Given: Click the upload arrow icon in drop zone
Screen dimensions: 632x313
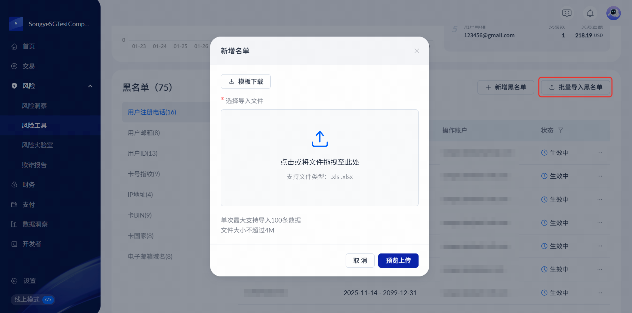Looking at the screenshot, I should [x=320, y=139].
